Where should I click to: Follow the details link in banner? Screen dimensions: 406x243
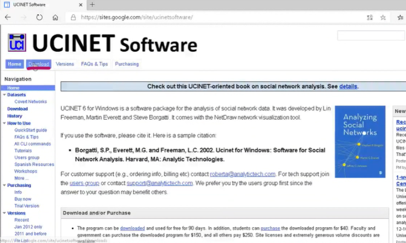(348, 86)
